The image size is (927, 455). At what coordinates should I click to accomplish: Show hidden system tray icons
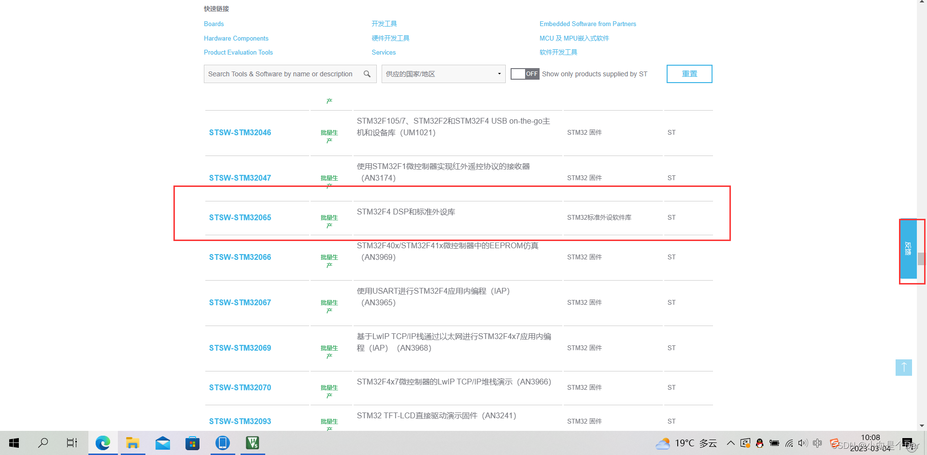coord(731,443)
